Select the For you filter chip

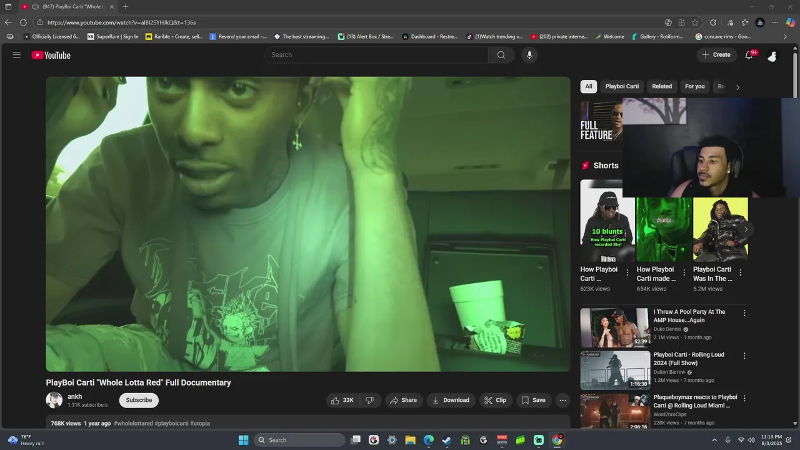(x=695, y=86)
